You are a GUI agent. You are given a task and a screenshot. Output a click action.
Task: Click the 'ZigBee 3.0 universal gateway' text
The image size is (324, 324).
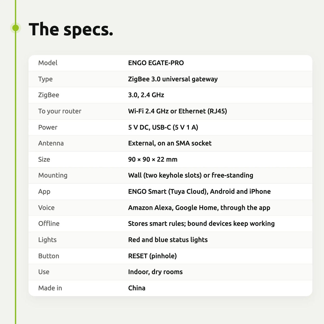pos(173,79)
